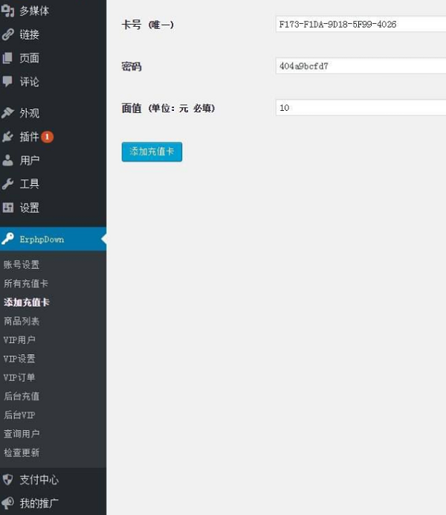The width and height of the screenshot is (446, 515).
Task: Click the 我的推广 megaphone icon
Action: 7,503
